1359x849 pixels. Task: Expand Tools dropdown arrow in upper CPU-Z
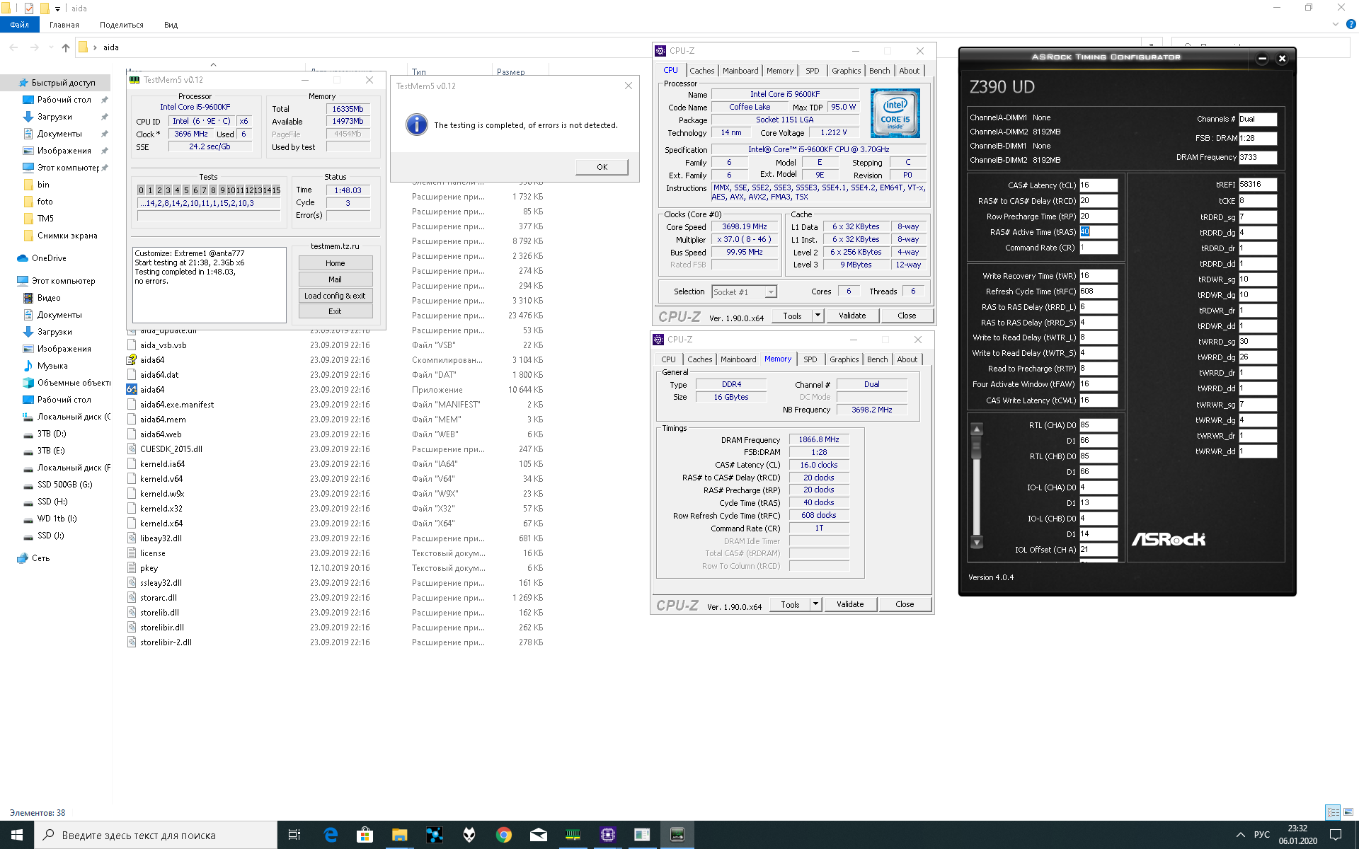(x=818, y=316)
